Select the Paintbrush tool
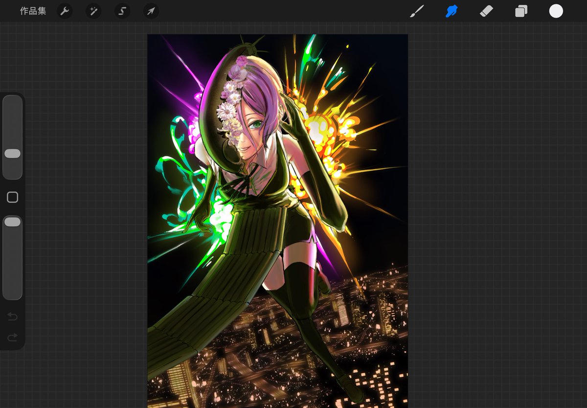Image resolution: width=587 pixels, height=408 pixels. tap(417, 11)
